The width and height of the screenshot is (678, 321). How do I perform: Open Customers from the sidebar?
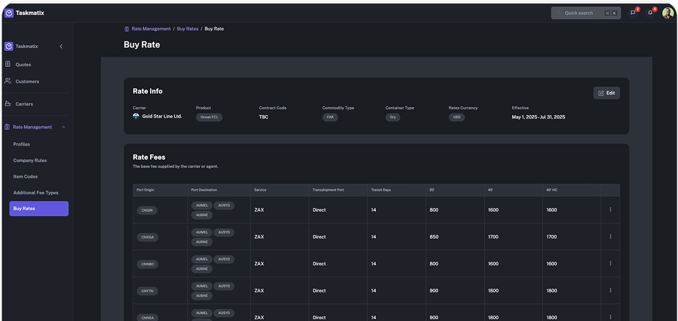coord(27,81)
